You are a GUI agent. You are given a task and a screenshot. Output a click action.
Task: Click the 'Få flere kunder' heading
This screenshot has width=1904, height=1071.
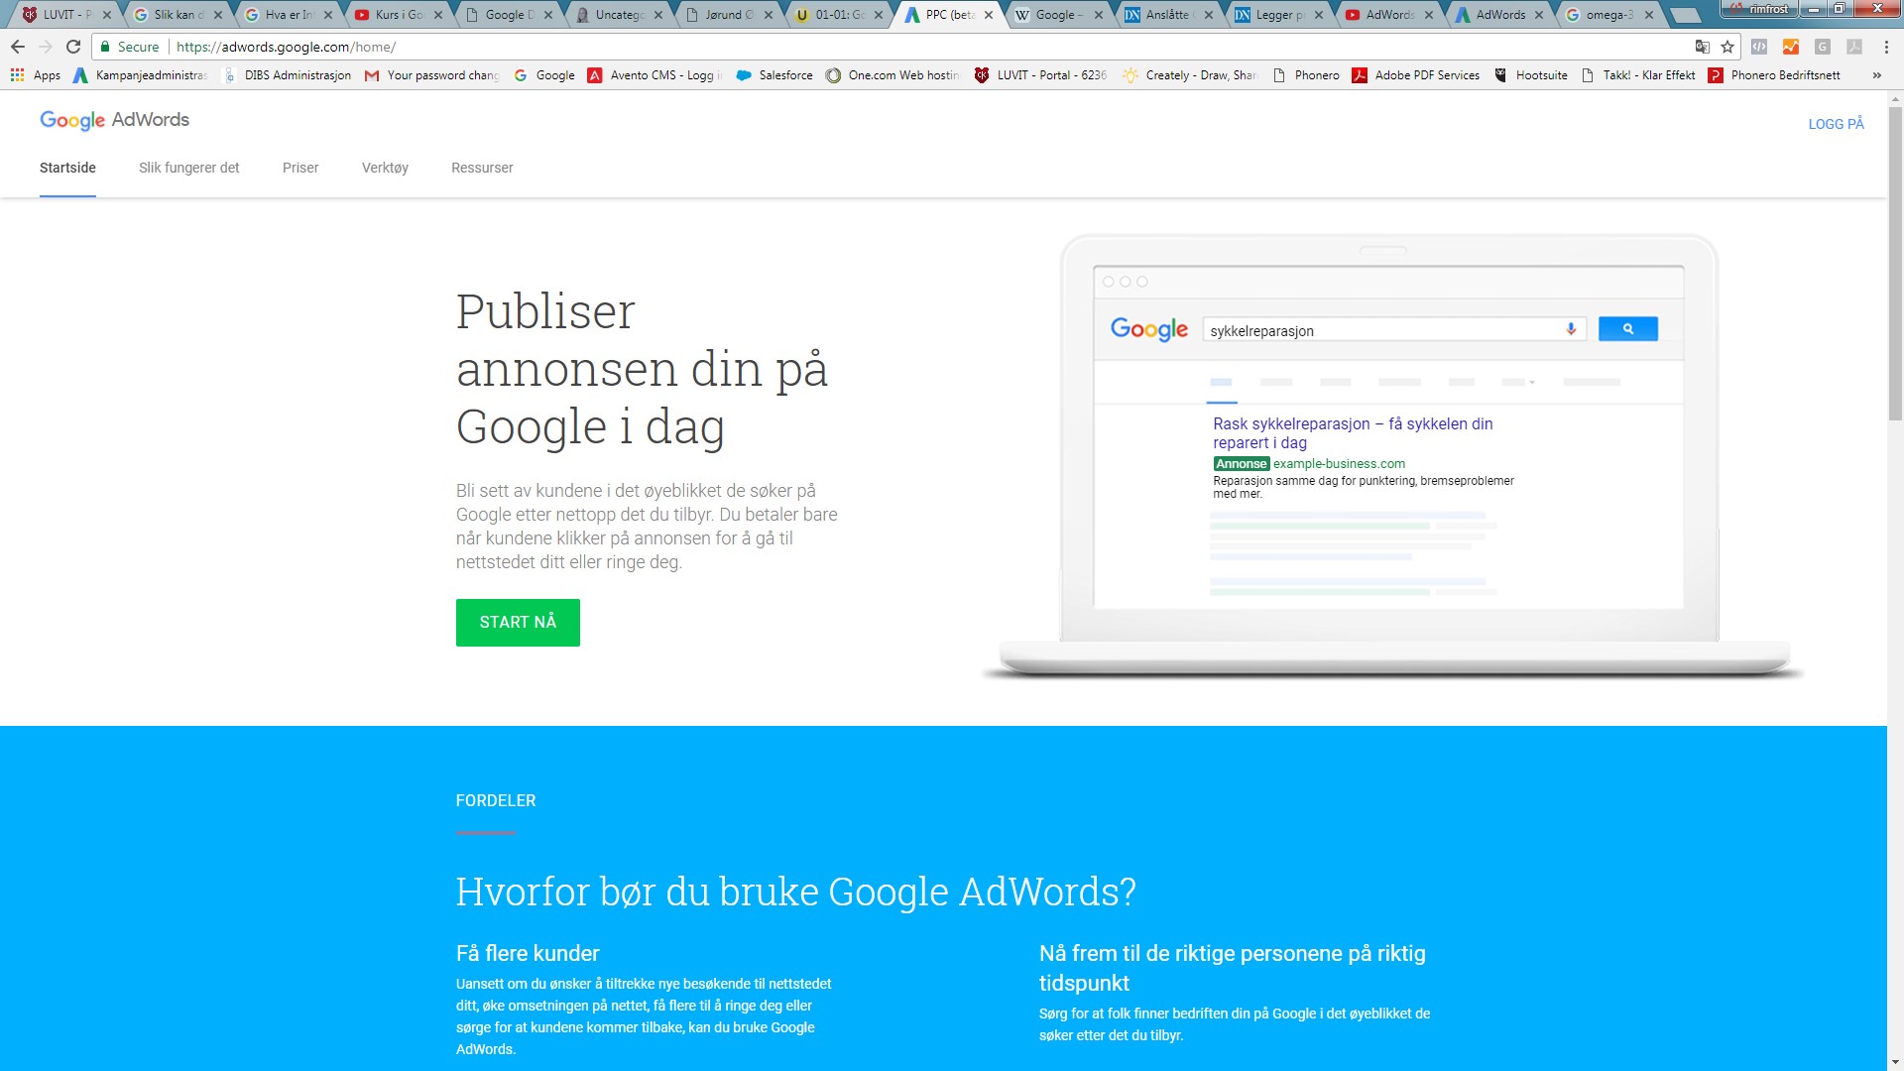coord(528,953)
